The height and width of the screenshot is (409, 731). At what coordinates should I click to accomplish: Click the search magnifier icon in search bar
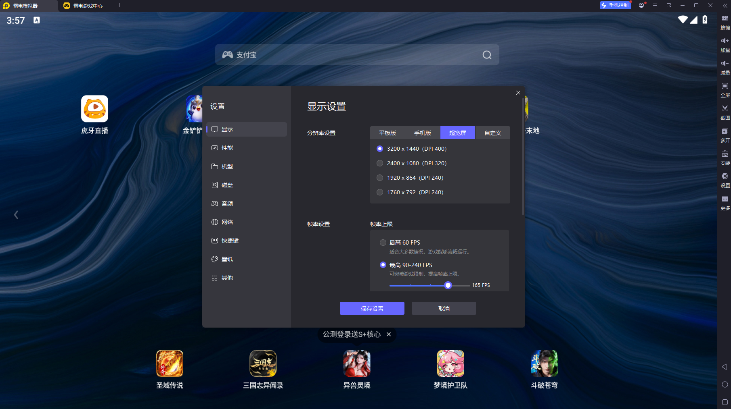point(487,55)
